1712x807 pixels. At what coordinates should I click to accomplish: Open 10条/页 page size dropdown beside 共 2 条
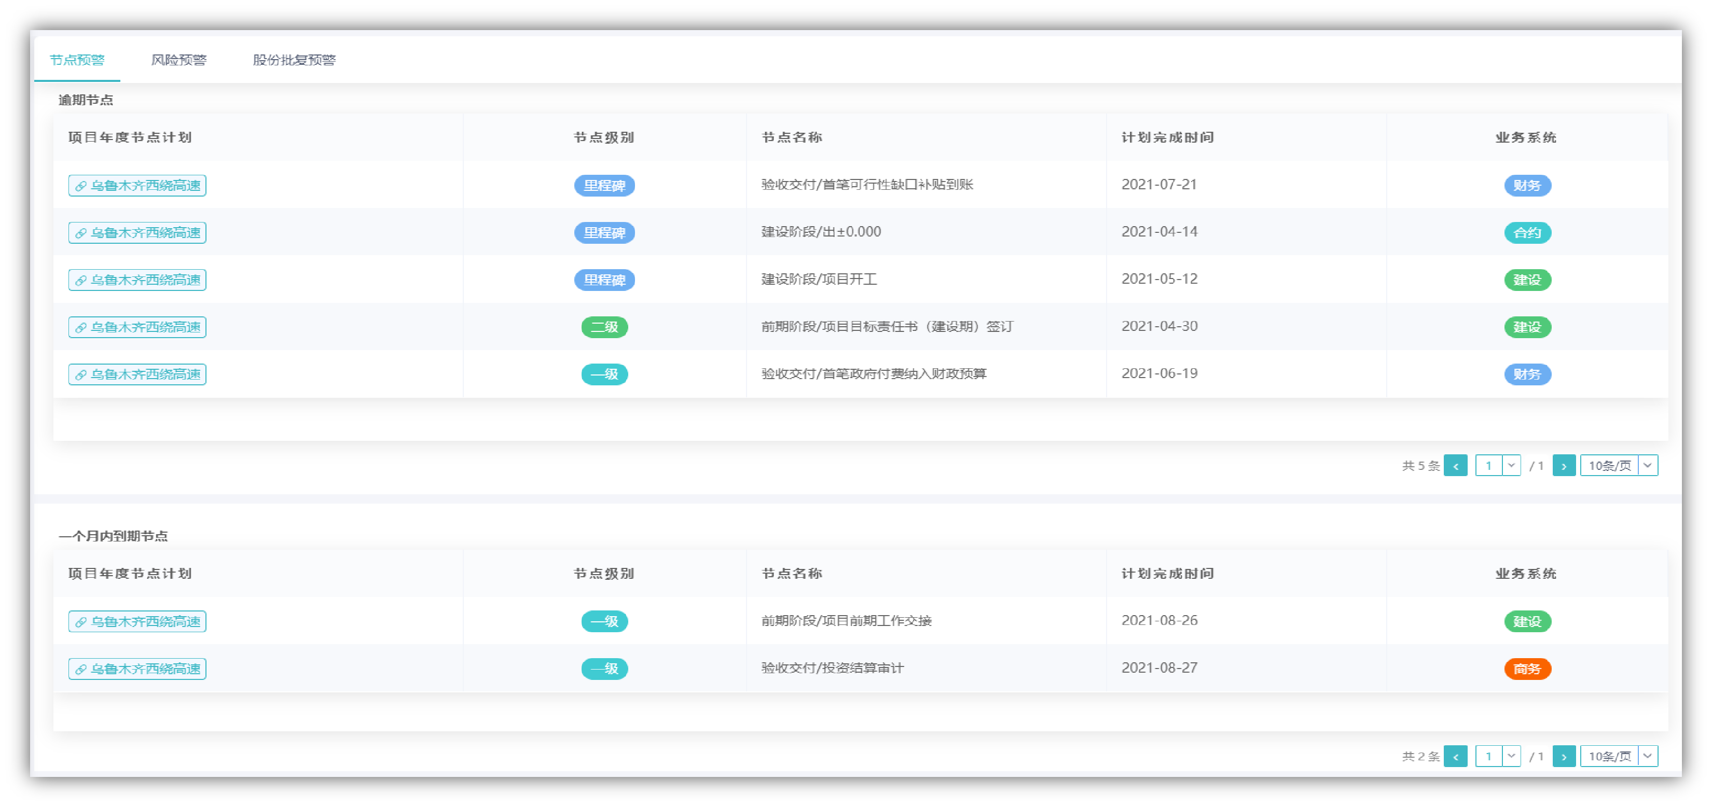click(1619, 756)
